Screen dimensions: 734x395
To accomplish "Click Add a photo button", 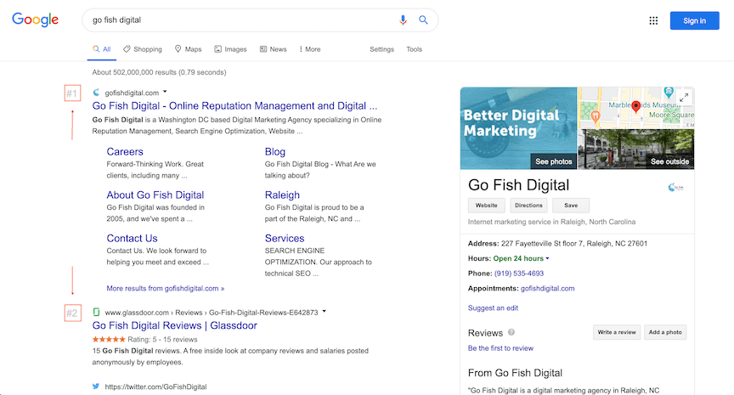I will click(x=665, y=332).
